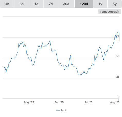
Task: Click the 75 y-axis value label
Action: click(x=118, y=36)
